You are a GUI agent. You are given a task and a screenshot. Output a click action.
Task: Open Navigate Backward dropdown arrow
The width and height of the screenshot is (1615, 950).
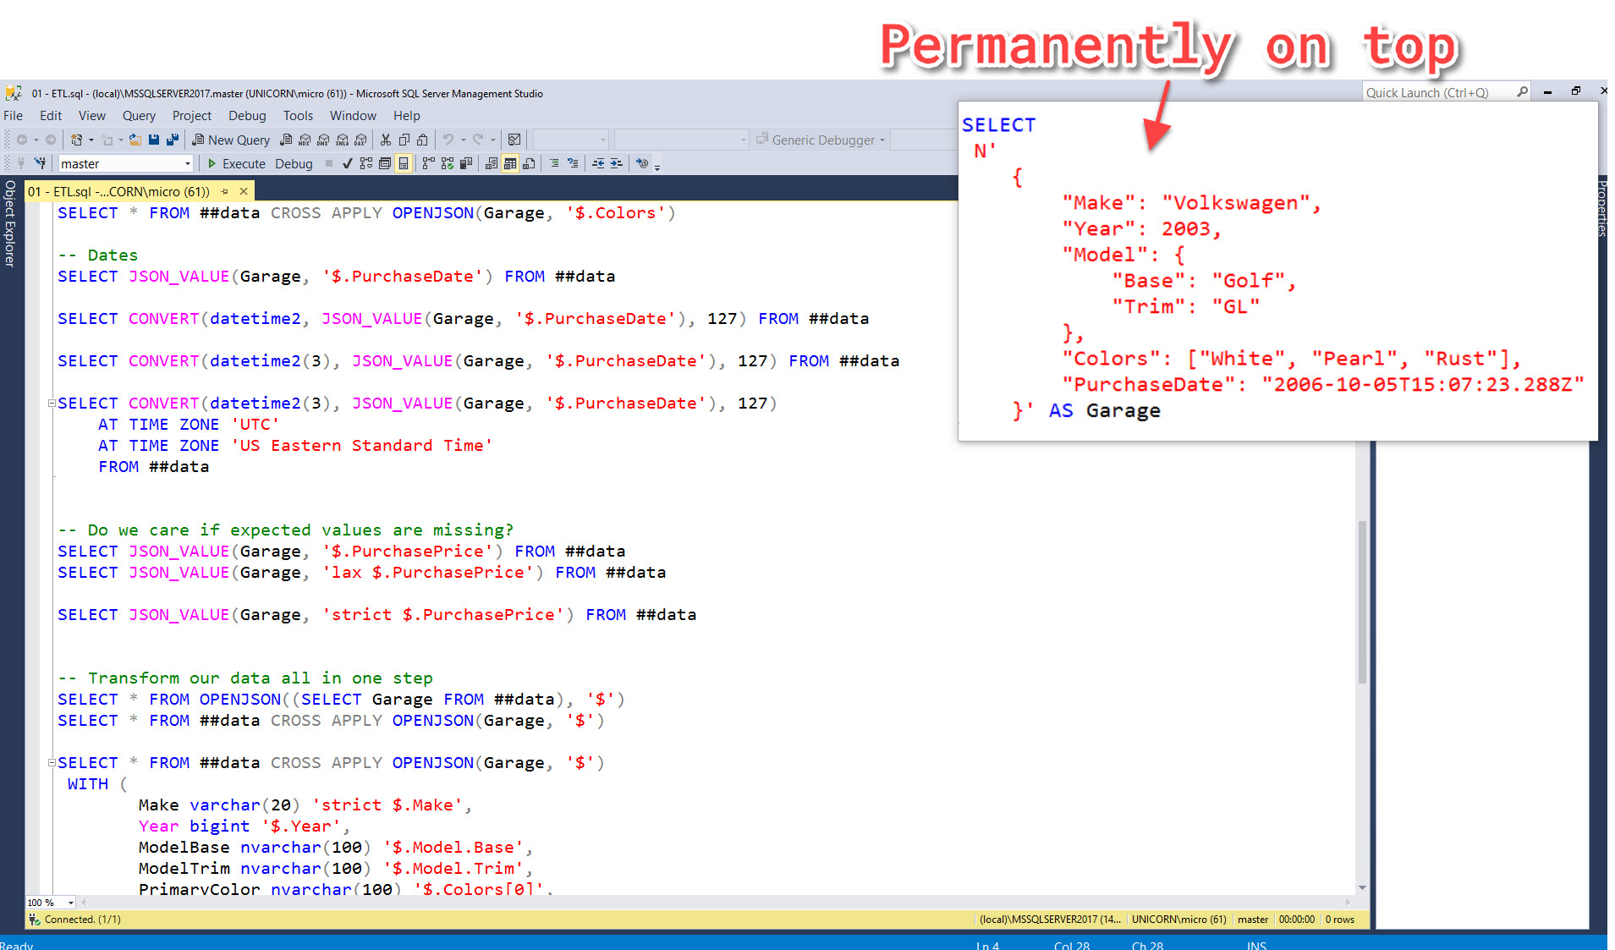[x=36, y=140]
